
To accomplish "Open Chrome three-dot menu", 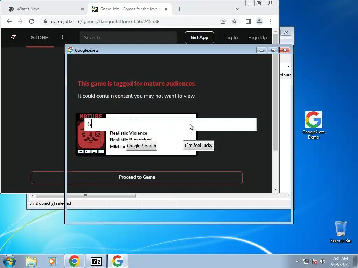I will point(271,21).
